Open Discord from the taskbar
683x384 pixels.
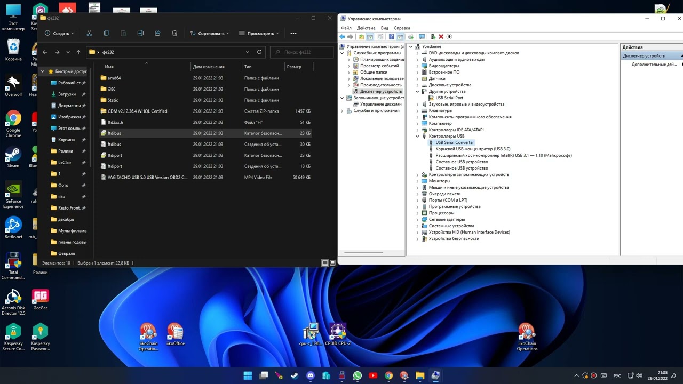(x=311, y=375)
